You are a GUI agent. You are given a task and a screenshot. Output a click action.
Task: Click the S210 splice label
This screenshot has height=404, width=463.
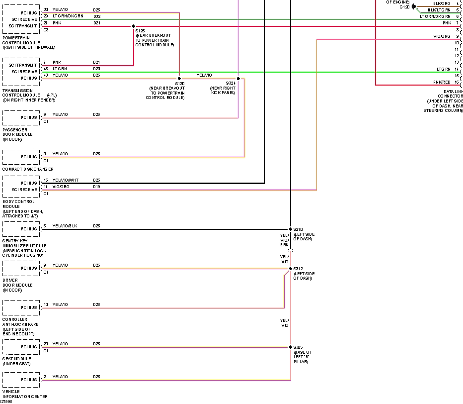pyautogui.click(x=298, y=229)
